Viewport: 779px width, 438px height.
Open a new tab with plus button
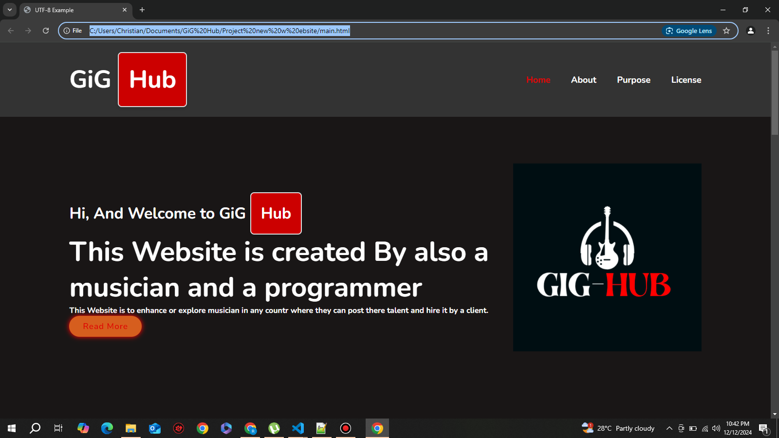click(x=142, y=10)
